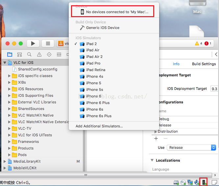Expand the XIBs folder triangle
Image resolution: width=219 pixels, height=186 pixels.
pos(9,82)
